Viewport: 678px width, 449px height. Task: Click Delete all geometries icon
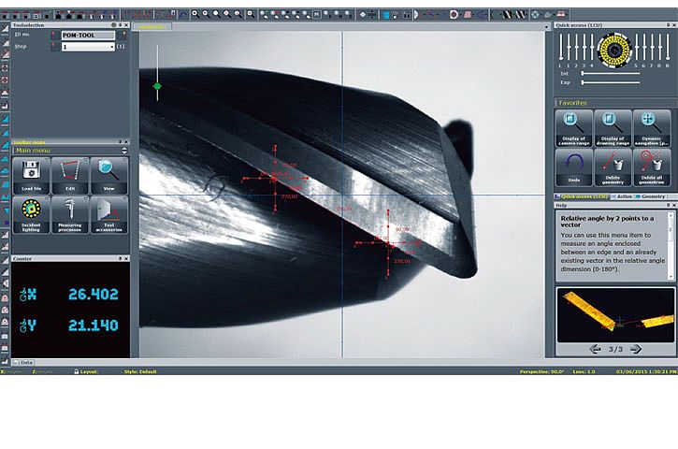pos(652,167)
